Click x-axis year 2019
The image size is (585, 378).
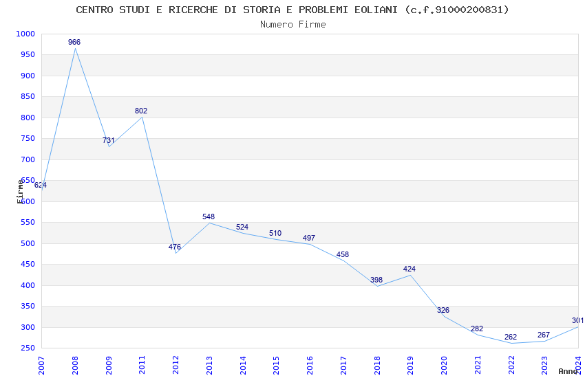coord(410,366)
